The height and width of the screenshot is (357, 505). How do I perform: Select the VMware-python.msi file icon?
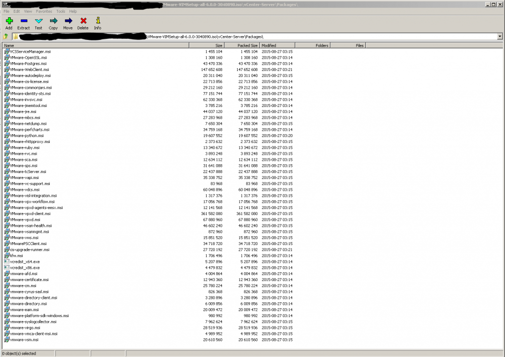pos(6,136)
